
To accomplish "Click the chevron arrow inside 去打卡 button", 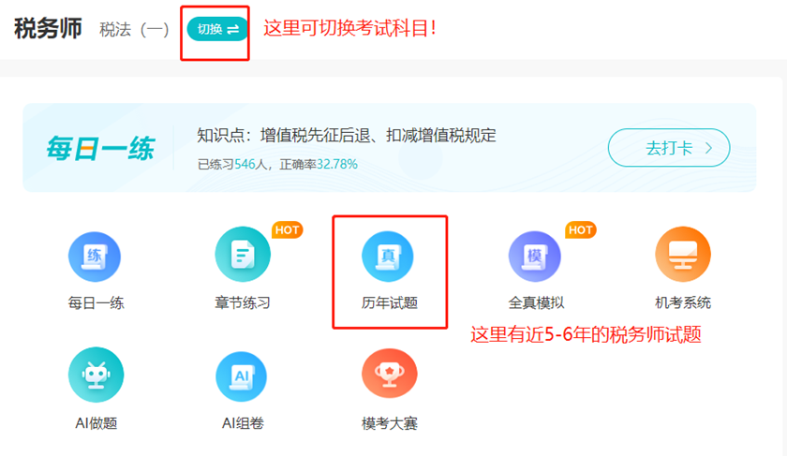I will click(x=708, y=148).
